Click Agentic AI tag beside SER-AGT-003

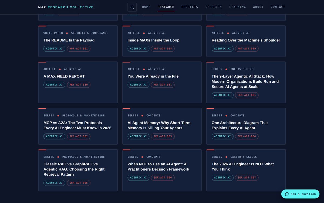[139, 136]
